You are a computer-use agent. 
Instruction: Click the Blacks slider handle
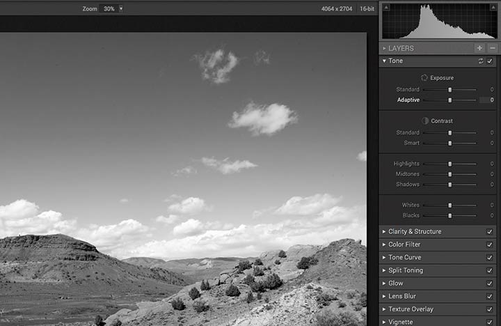tap(450, 216)
